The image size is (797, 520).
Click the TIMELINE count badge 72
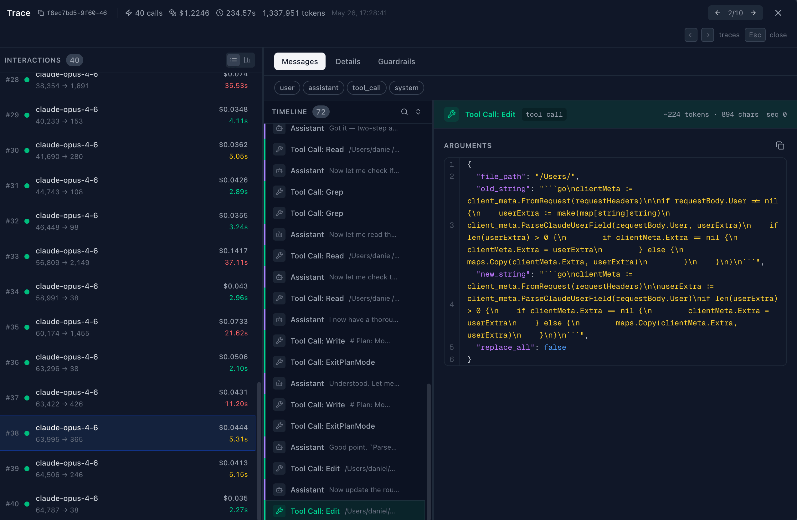(321, 112)
